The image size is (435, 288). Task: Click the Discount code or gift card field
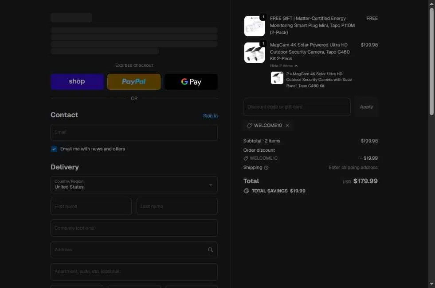click(x=297, y=107)
